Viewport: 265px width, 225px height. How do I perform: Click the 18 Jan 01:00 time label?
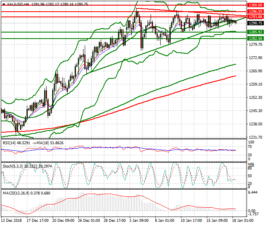coord(243,221)
